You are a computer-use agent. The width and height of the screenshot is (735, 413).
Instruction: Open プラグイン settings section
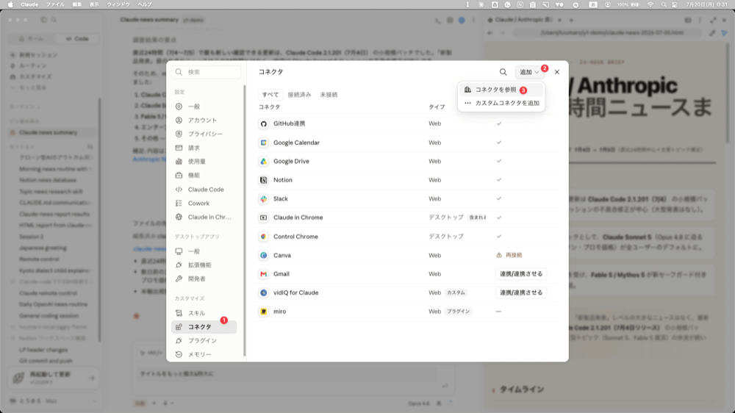pos(204,340)
